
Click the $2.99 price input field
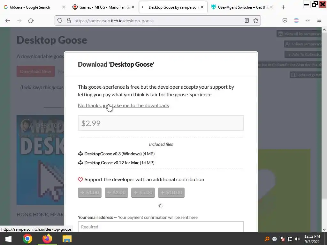click(161, 123)
